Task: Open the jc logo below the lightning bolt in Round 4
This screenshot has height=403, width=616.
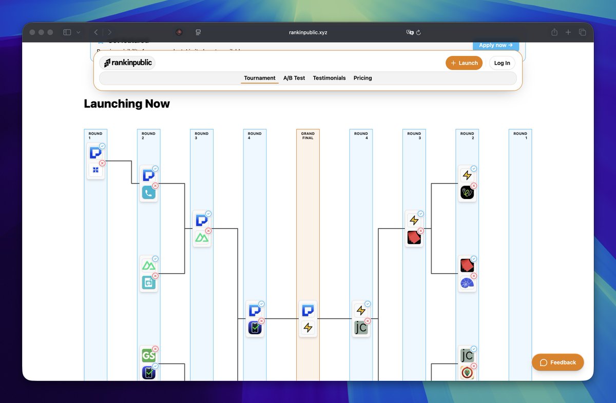Action: click(x=361, y=328)
